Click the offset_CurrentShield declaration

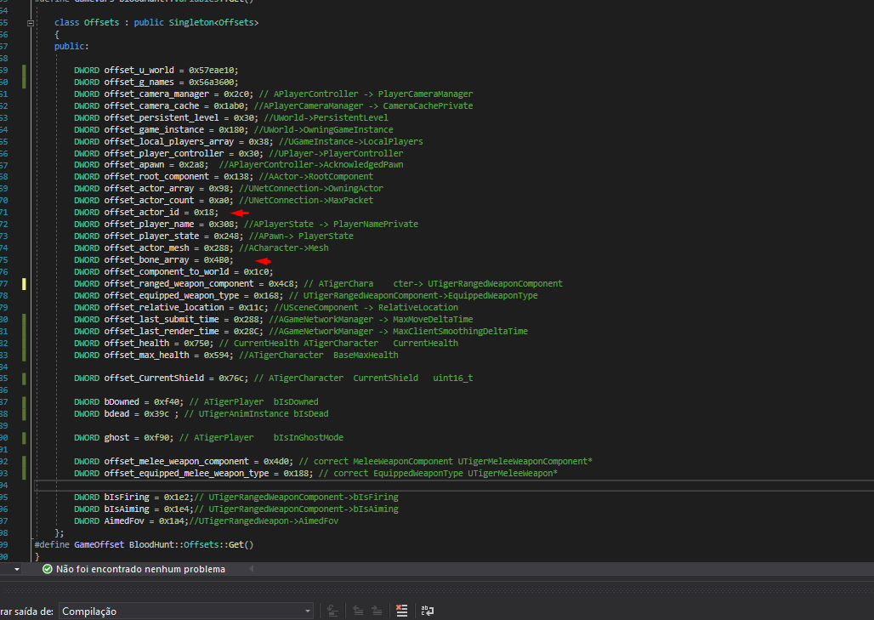161,378
